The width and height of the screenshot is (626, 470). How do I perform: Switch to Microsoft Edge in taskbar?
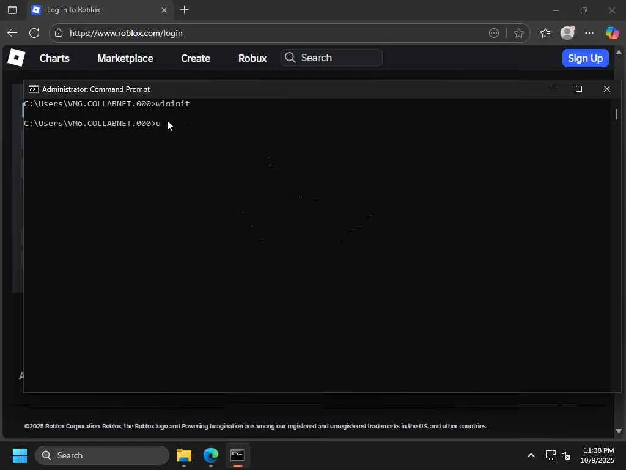pyautogui.click(x=211, y=455)
